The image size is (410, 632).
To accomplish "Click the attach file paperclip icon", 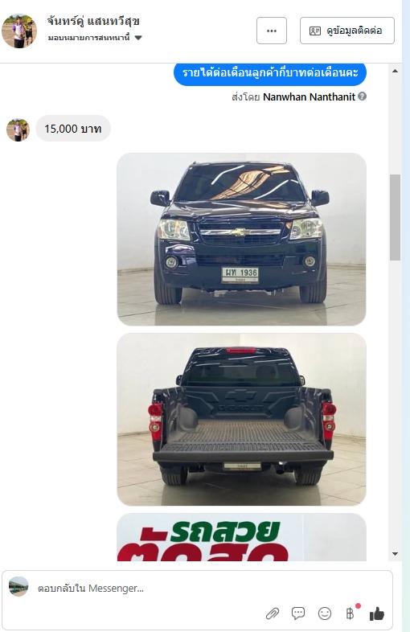I will point(273,614).
